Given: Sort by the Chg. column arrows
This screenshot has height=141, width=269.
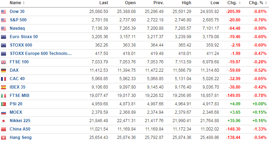Looking at the screenshot, I should 240,3.
